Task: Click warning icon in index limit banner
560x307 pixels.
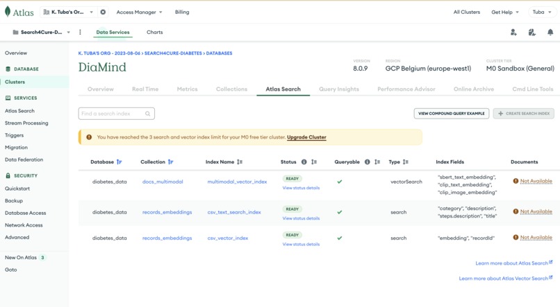Action: pos(89,137)
